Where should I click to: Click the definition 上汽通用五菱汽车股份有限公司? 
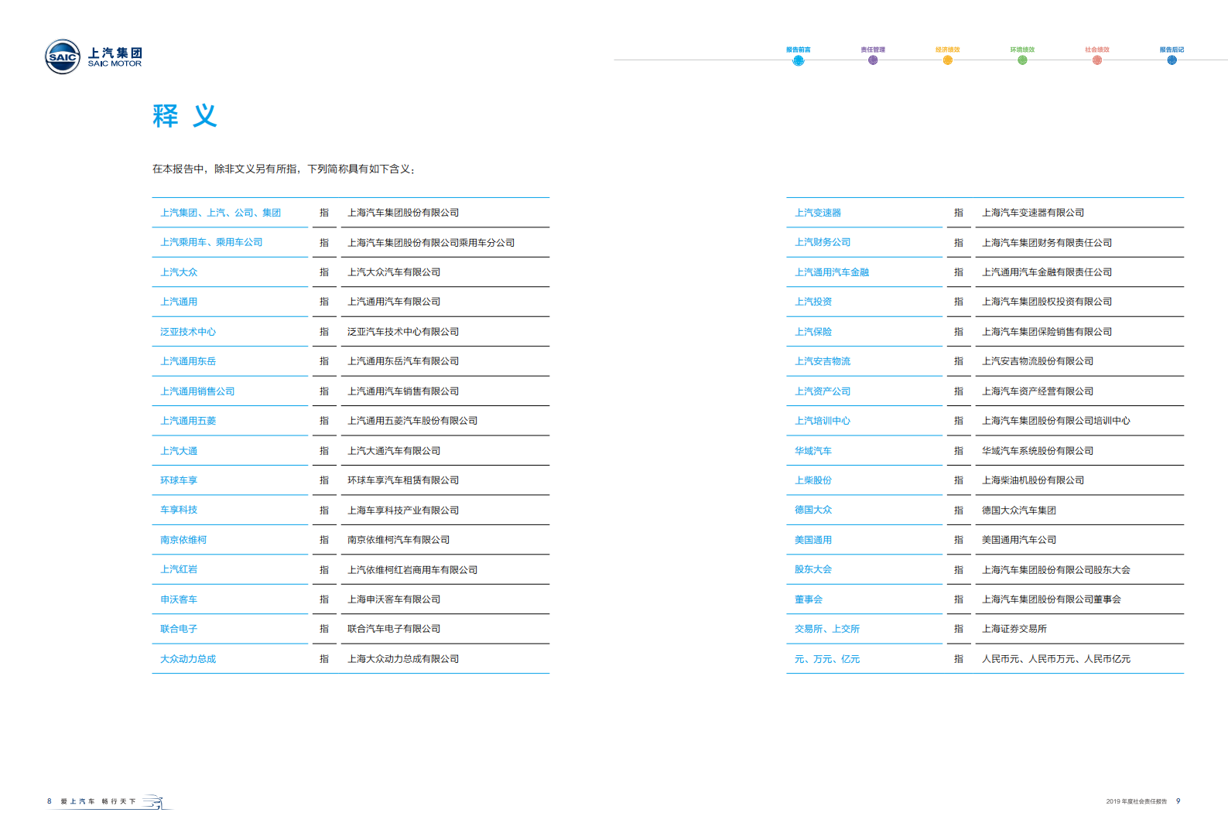412,421
